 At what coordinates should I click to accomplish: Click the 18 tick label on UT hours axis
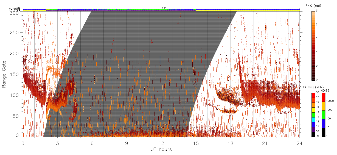[230, 143]
